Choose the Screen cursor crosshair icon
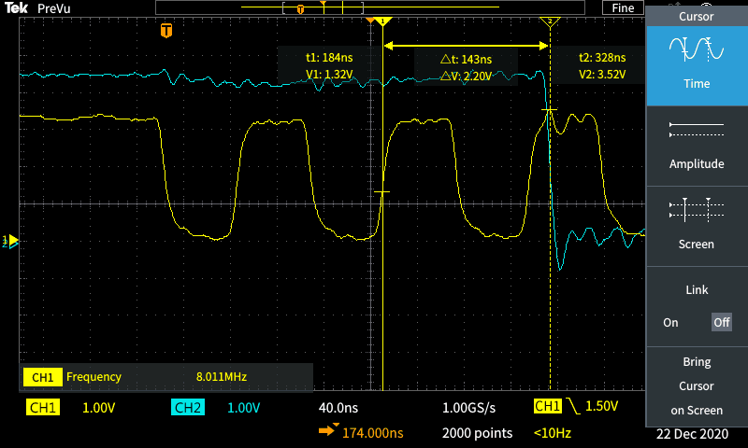This screenshot has width=748, height=448. [x=697, y=209]
